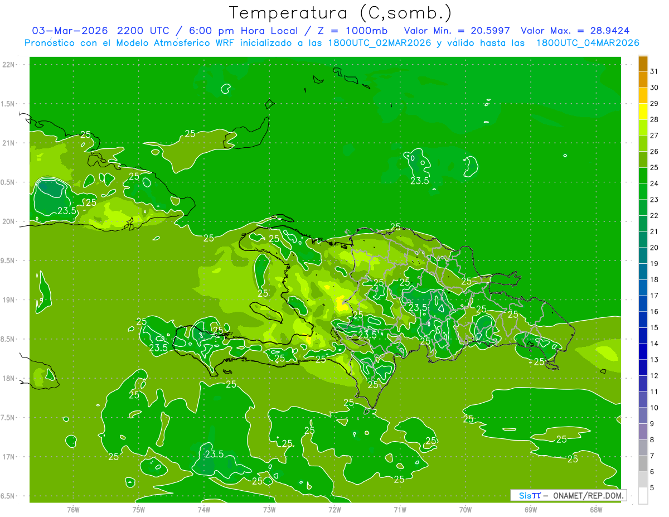Click the 70W longitude axis label
This screenshot has height=517, width=669.
(466, 509)
